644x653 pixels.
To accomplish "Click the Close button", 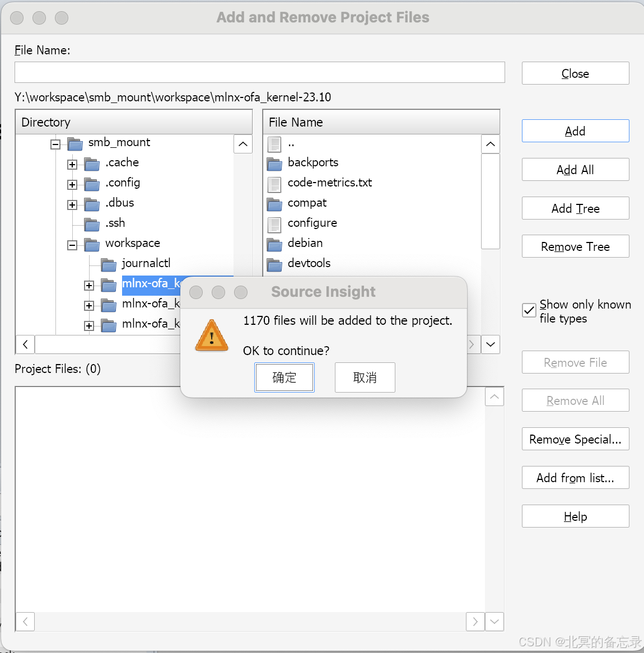I will (x=575, y=73).
